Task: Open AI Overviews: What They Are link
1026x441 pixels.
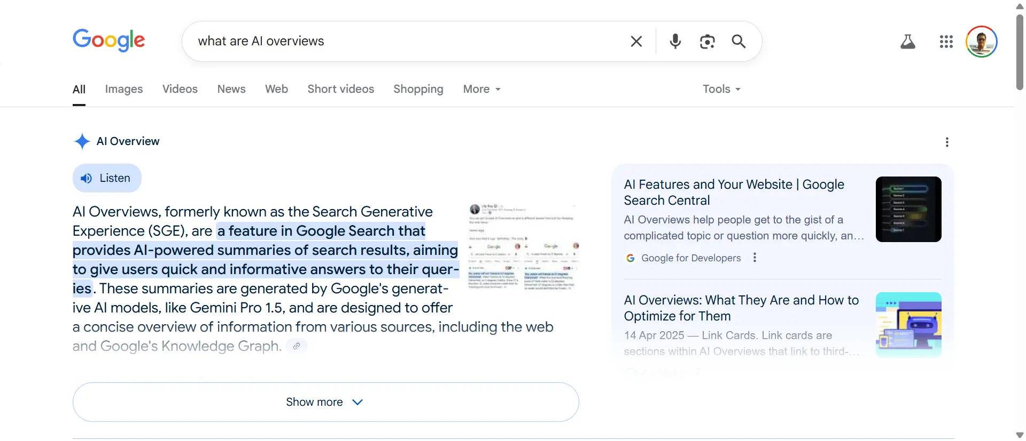Action: click(741, 308)
